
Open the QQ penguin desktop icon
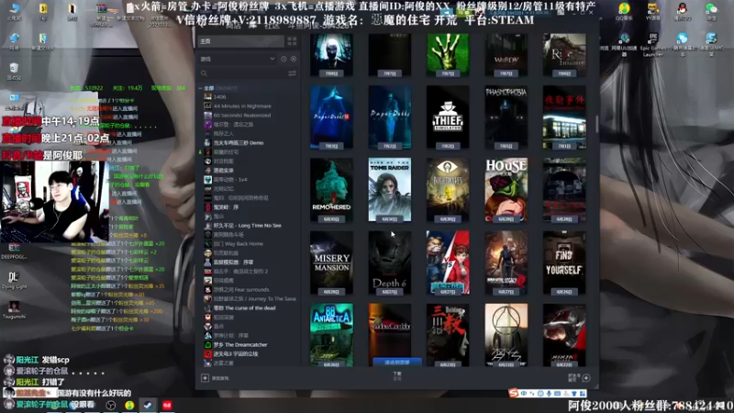tap(682, 12)
